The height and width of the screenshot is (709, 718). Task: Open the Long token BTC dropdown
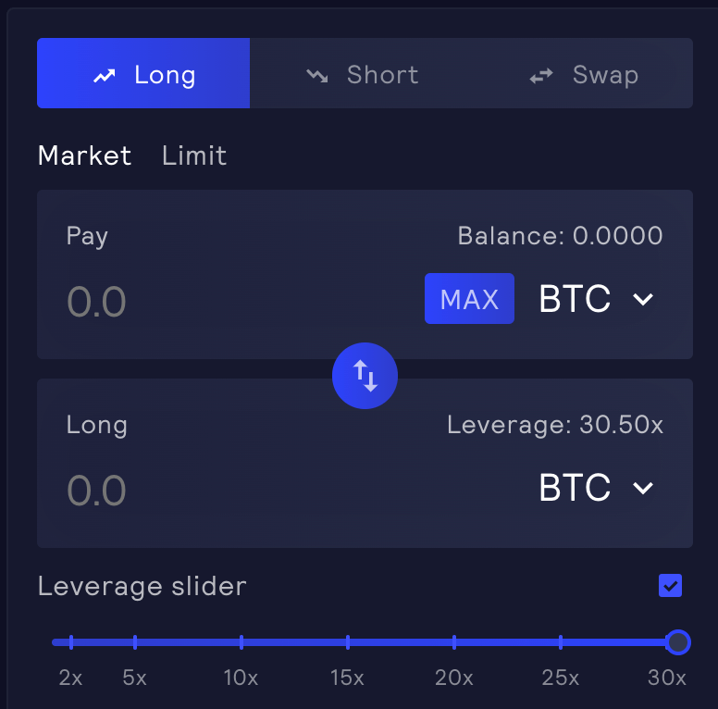coord(597,488)
